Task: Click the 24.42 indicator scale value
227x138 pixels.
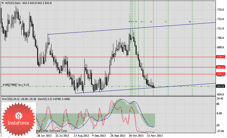Action: click(220, 99)
